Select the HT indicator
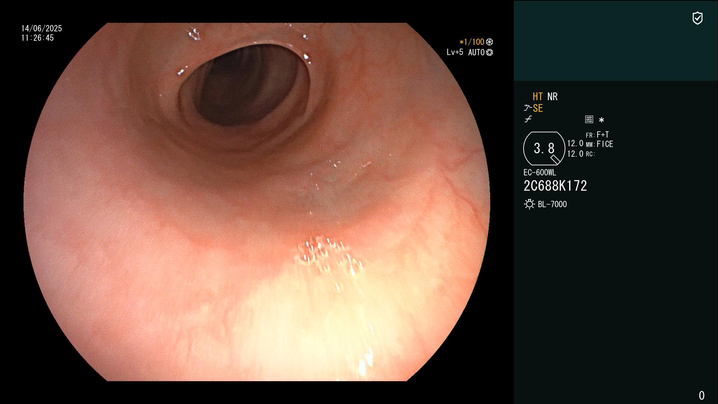718x404 pixels. (538, 97)
